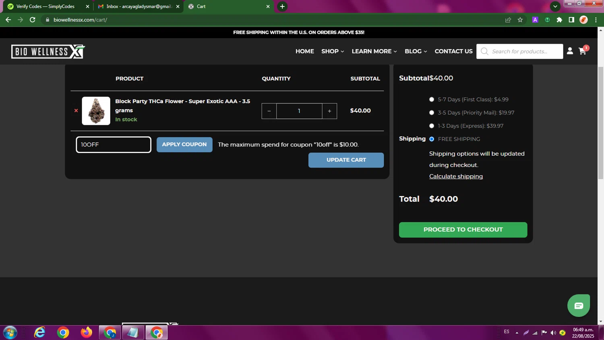Expand the SHOP menu
This screenshot has width=604, height=340.
point(333,51)
